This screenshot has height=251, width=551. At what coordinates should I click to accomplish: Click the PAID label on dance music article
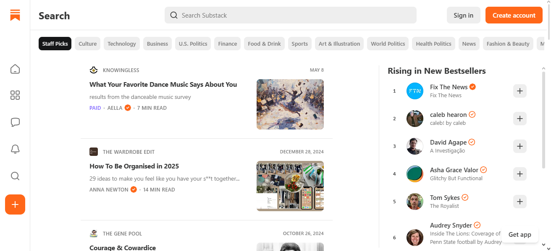[95, 108]
